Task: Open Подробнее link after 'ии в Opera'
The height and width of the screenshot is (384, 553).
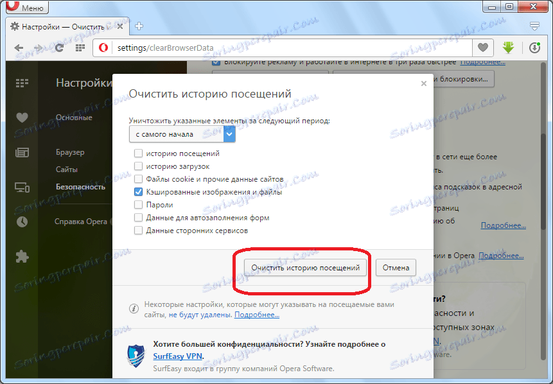Action: (501, 256)
